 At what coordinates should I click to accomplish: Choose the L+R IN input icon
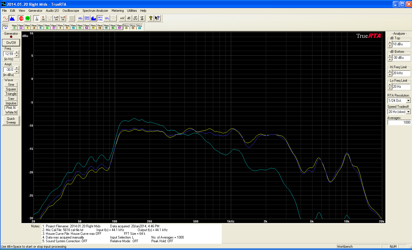(x=56, y=18)
